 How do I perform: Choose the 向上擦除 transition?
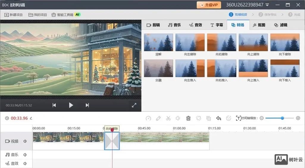click(253, 42)
